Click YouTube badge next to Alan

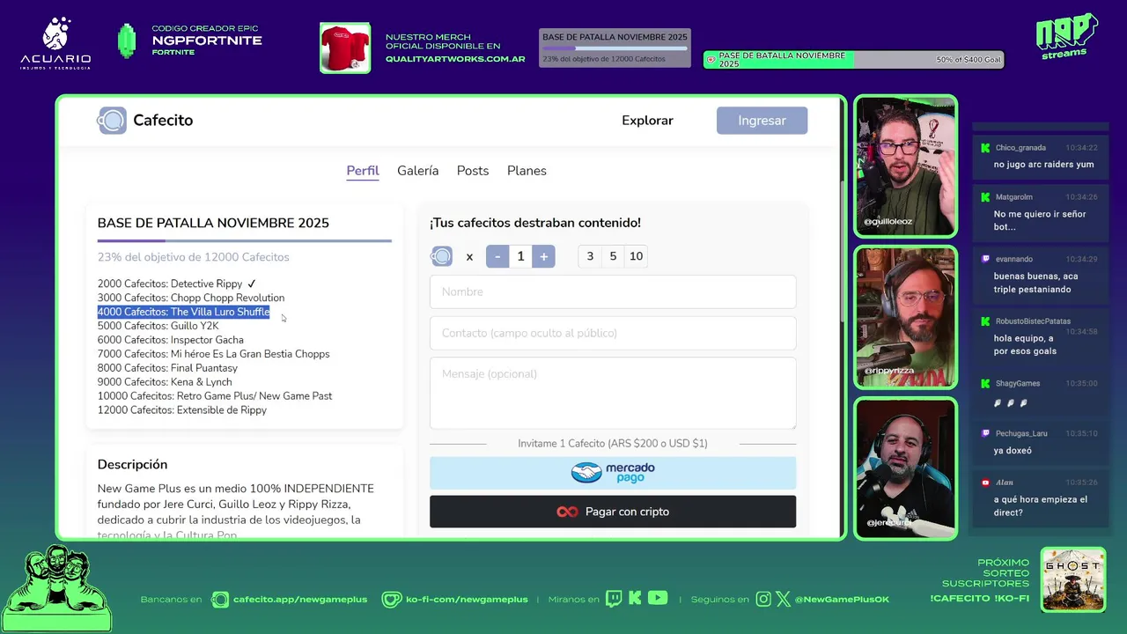pyautogui.click(x=985, y=483)
